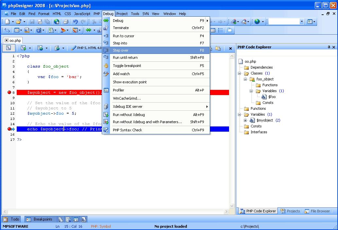Undo using the blue arrow icon
The image size is (338, 230).
(76, 22)
